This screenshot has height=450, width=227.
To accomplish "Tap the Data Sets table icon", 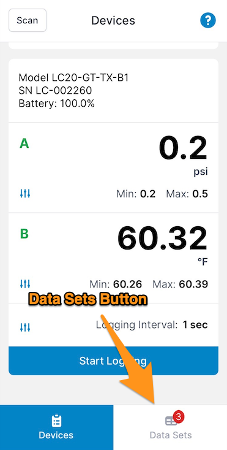I will click(x=171, y=421).
